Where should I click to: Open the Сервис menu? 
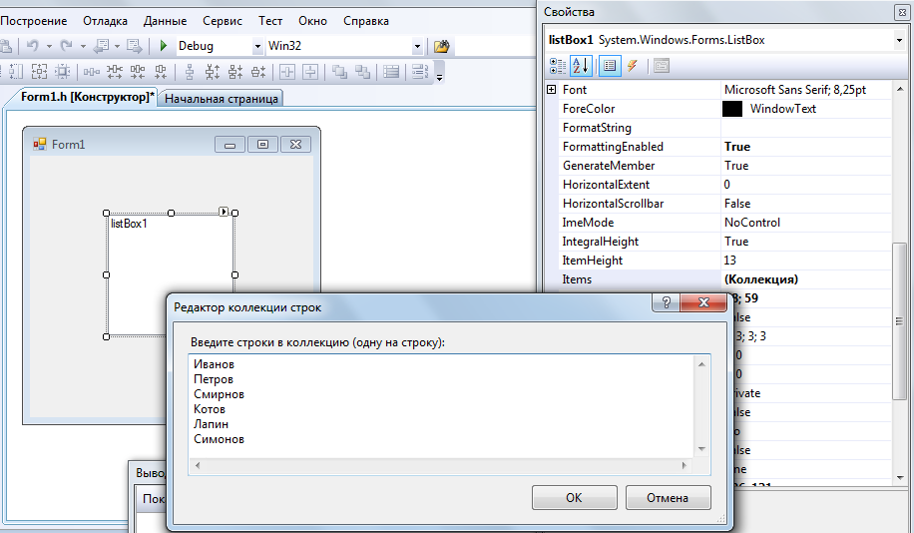coord(223,21)
